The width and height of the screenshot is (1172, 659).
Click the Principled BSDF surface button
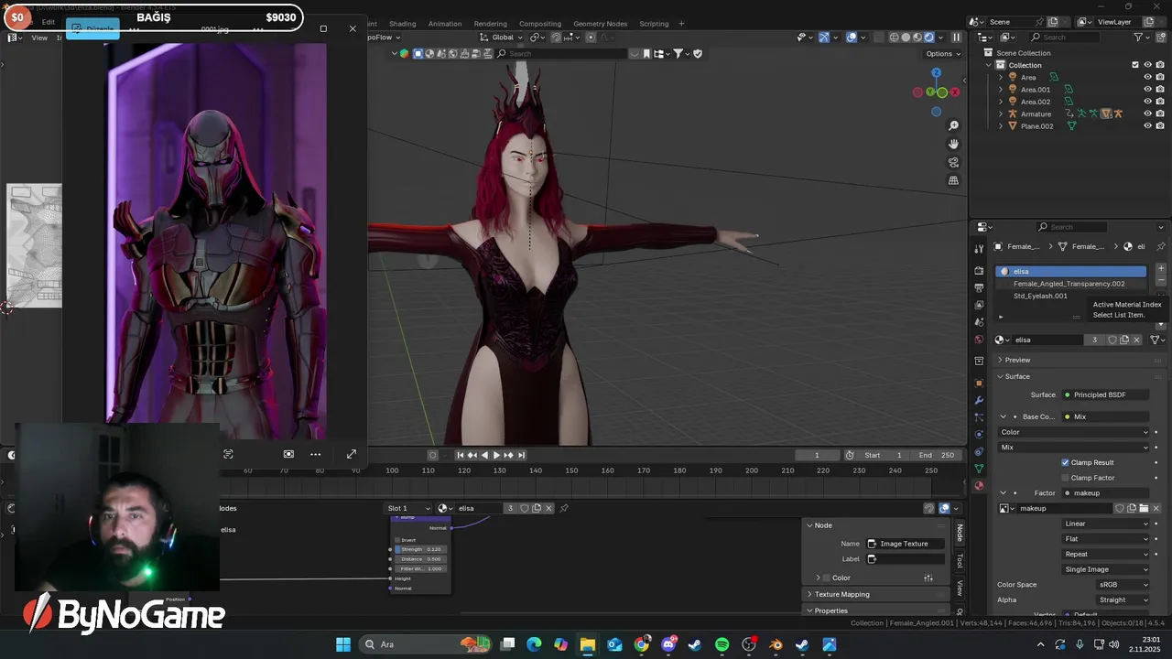click(x=1106, y=394)
